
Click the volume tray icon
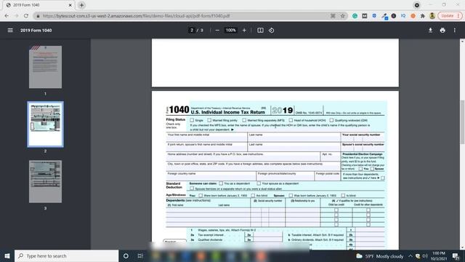tap(425, 255)
